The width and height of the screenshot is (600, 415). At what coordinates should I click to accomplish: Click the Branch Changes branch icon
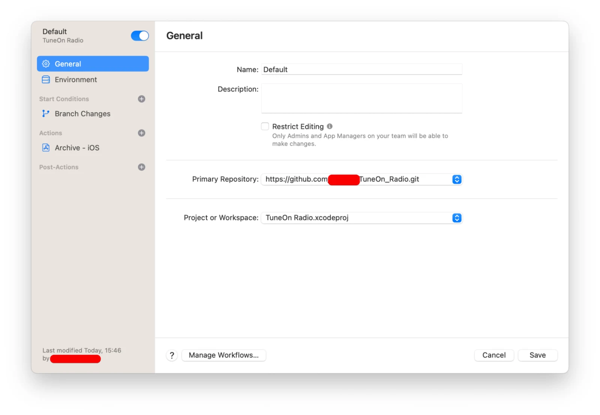46,113
